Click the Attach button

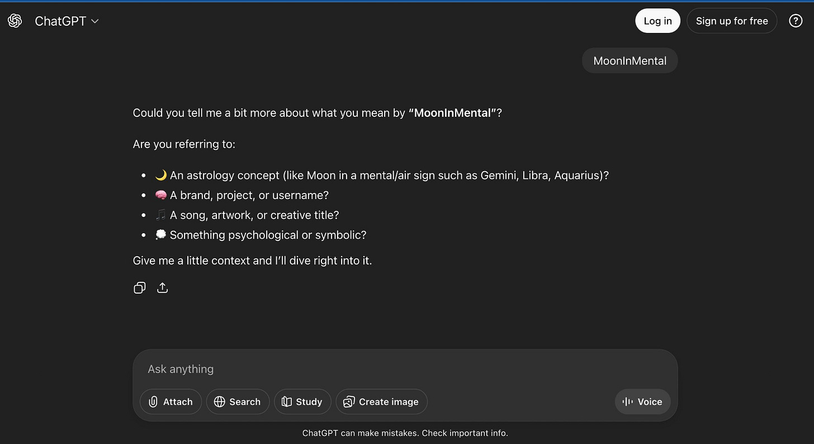pyautogui.click(x=171, y=402)
